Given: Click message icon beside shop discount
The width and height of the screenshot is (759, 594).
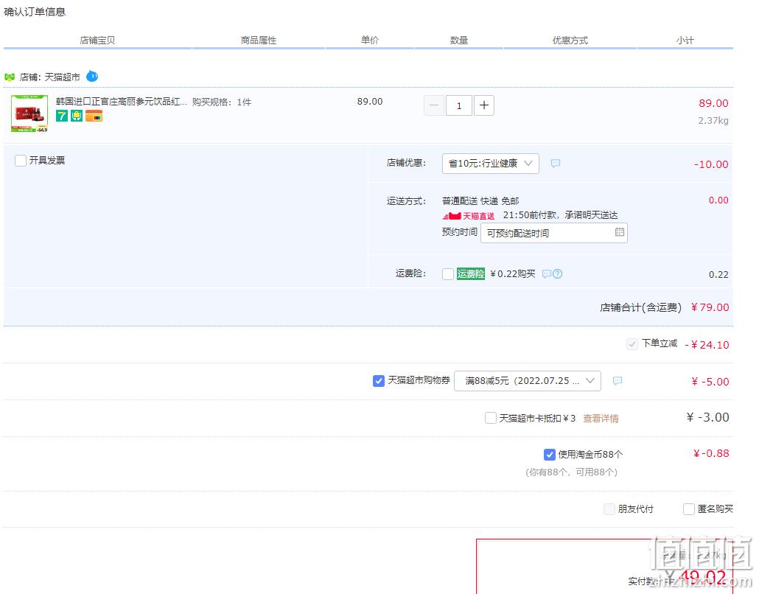Looking at the screenshot, I should [556, 163].
